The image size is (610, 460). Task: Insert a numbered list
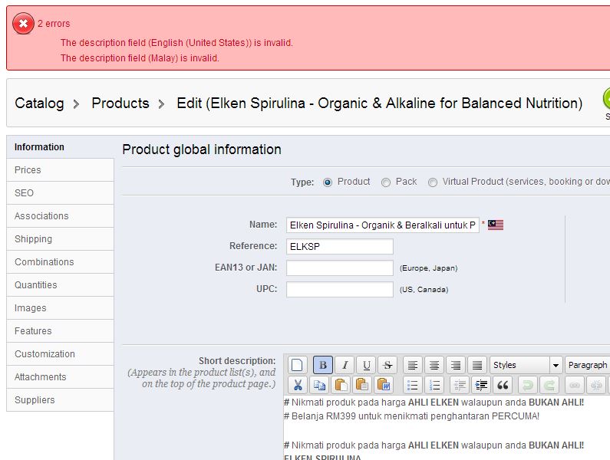[434, 386]
